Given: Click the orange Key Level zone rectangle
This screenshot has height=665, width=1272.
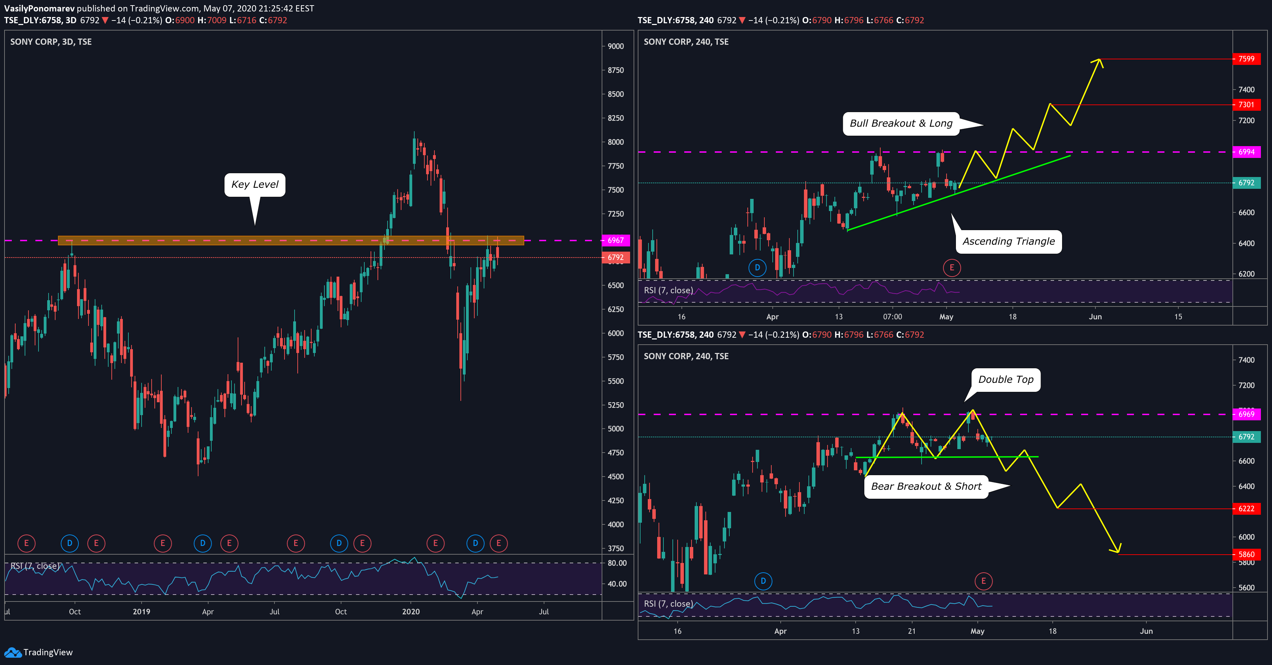Looking at the screenshot, I should (x=291, y=241).
